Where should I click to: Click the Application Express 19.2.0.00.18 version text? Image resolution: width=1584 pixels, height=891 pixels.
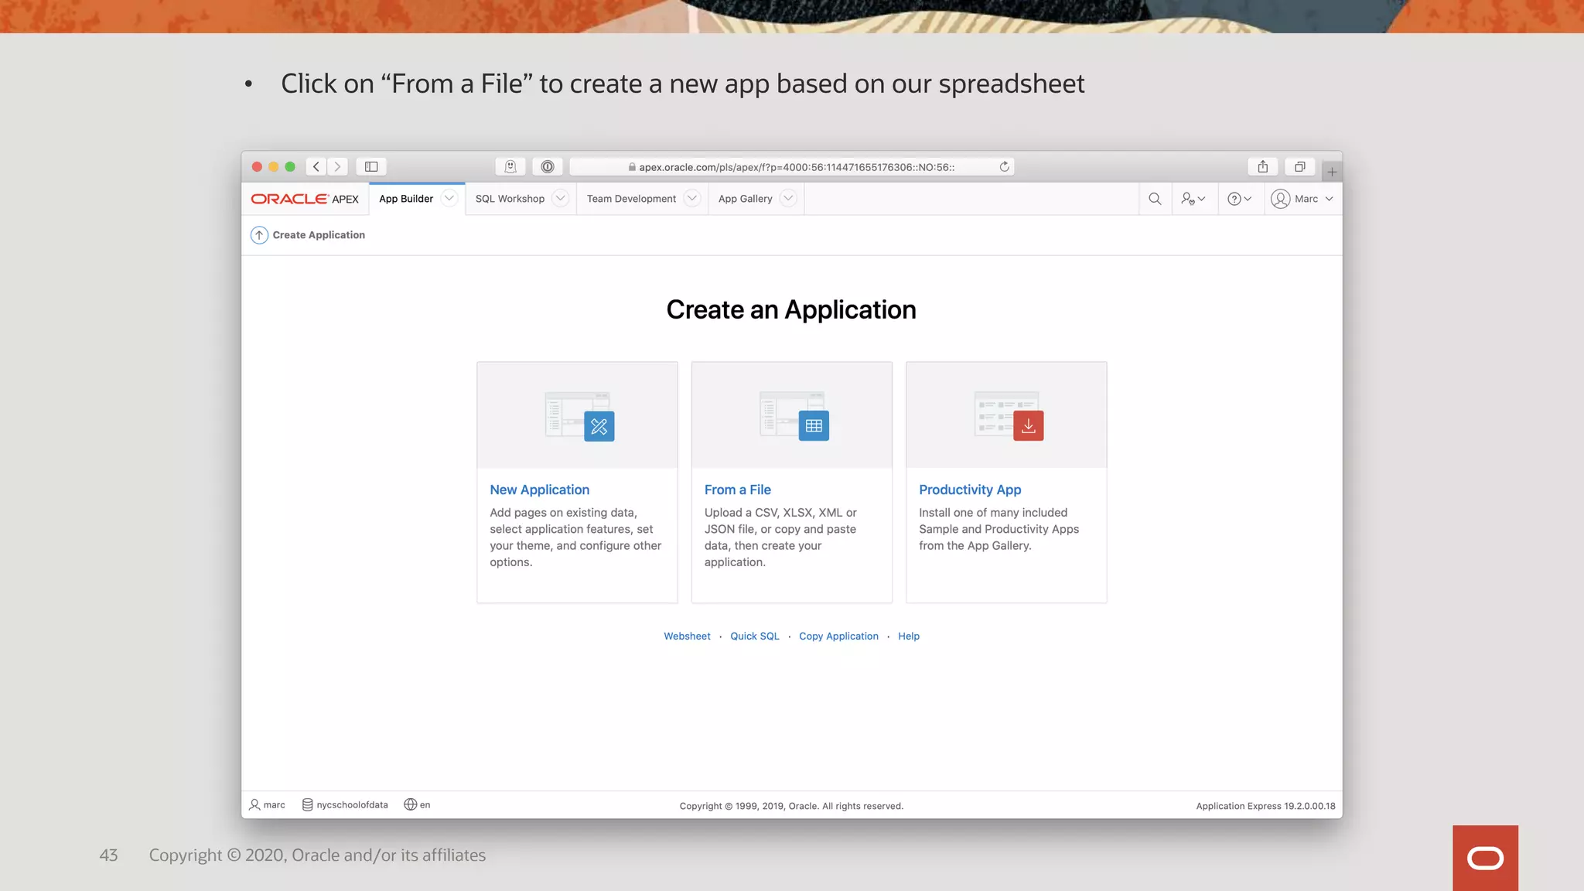pos(1265,806)
